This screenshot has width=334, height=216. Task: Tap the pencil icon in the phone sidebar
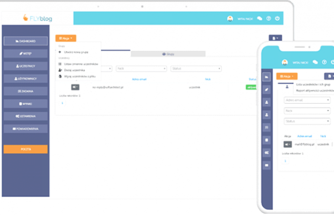[267, 89]
